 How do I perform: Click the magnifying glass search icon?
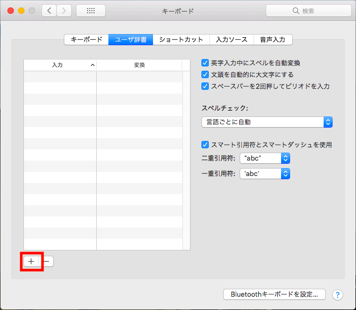tap(296, 11)
